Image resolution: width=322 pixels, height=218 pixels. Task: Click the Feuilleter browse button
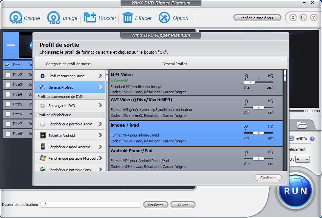point(155,205)
